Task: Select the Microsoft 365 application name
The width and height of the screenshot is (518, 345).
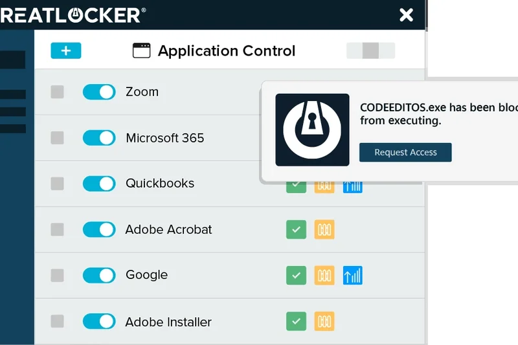Action: pyautogui.click(x=165, y=138)
